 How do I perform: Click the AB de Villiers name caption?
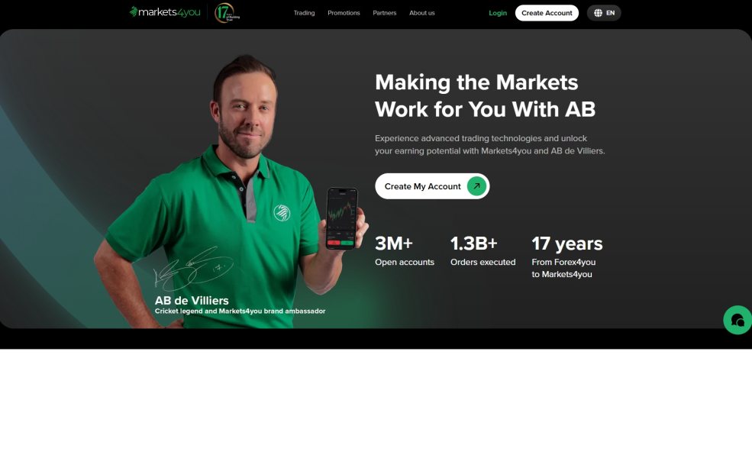(x=192, y=300)
